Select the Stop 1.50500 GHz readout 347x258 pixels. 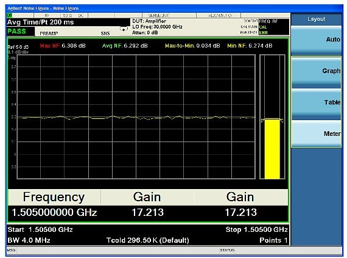pos(256,229)
